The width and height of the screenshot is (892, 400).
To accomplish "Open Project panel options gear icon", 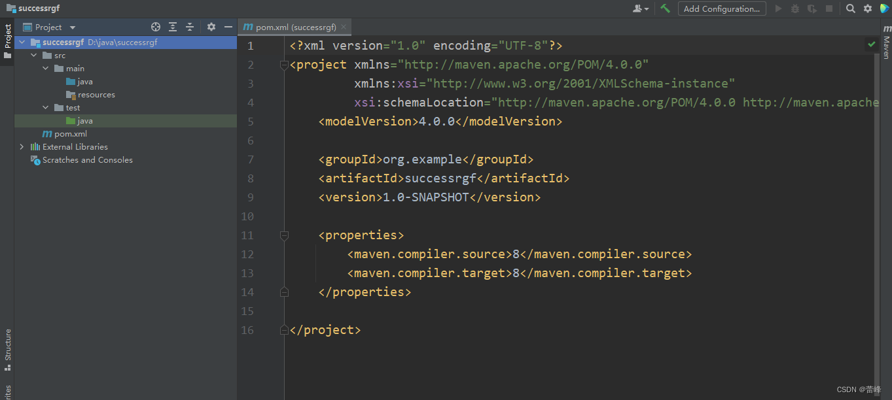I will click(211, 27).
